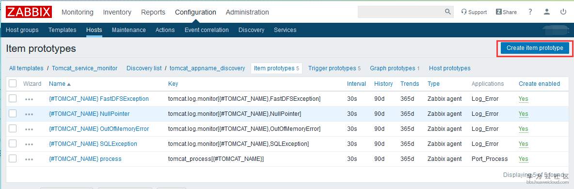Open {#TOMCAT_NAME} FastDFSException item prototype
Image resolution: width=574 pixels, height=189 pixels.
(x=99, y=99)
